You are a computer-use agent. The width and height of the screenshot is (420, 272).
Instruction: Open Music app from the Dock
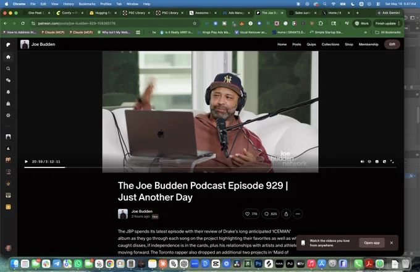click(x=311, y=264)
